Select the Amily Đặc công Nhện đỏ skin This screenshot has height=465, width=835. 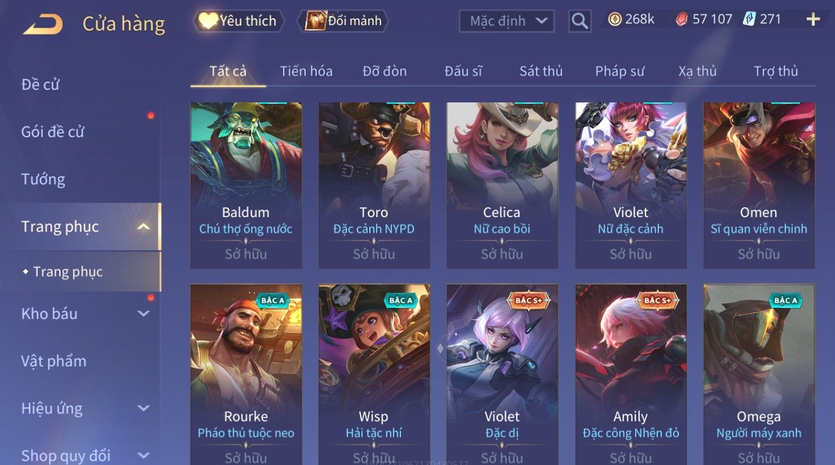click(x=631, y=374)
